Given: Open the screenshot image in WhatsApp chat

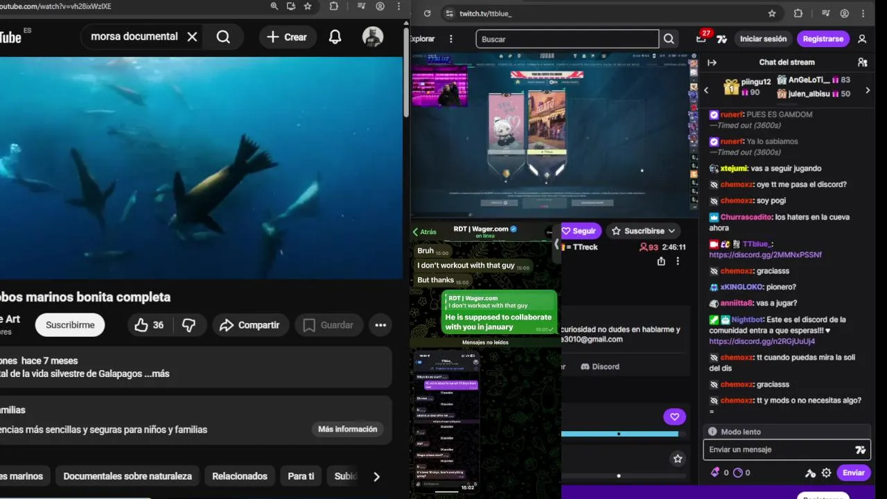Looking at the screenshot, I should tap(446, 421).
